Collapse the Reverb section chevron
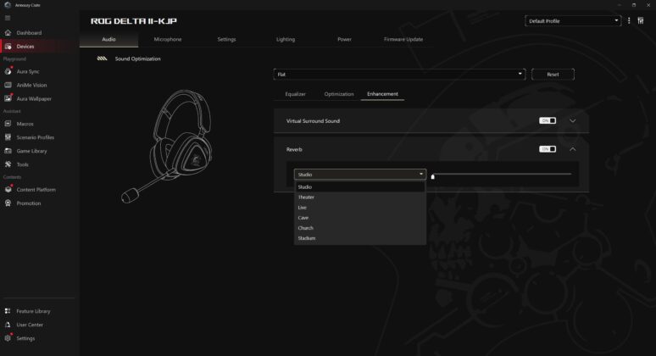 (573, 149)
